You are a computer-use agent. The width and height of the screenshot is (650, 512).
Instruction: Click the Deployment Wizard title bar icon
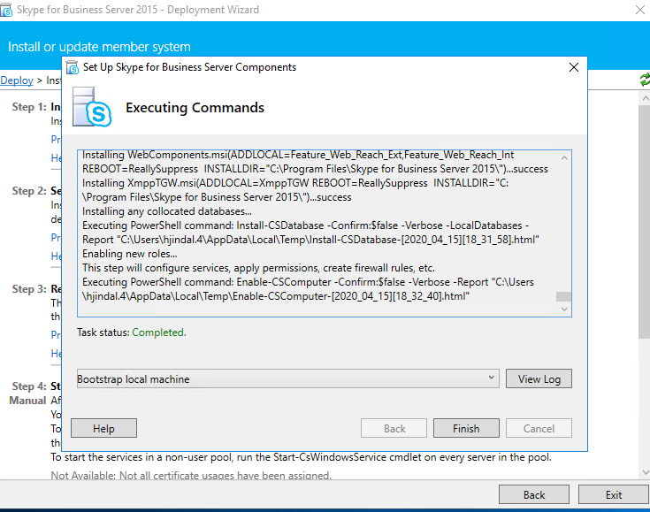[x=8, y=10]
